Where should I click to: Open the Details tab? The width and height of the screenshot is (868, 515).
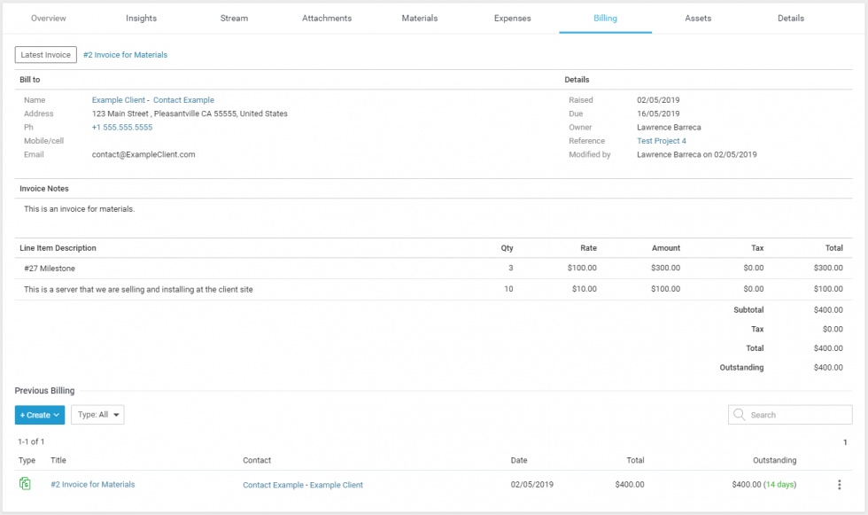(791, 18)
